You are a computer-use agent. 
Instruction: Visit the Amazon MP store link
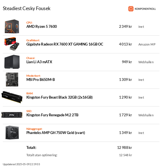click(147, 44)
